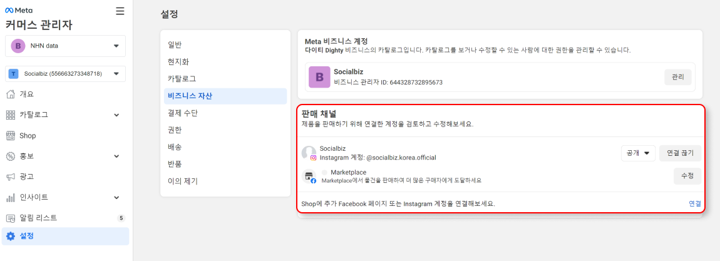
Task: Open the 공개 visibility dropdown
Action: [x=638, y=153]
